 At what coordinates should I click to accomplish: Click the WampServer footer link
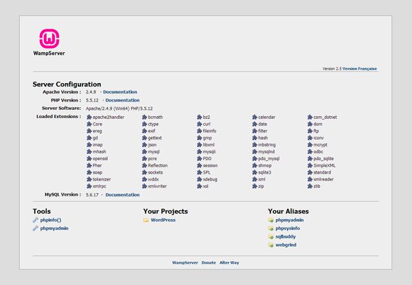(x=185, y=262)
